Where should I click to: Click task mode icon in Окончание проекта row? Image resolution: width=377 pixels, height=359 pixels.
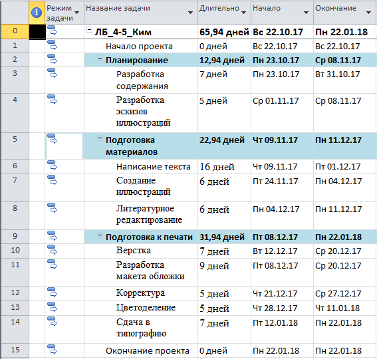point(52,350)
